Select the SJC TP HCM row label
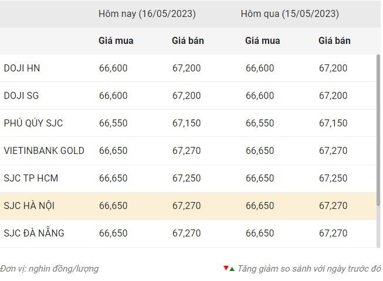Screen dimensions: 383x281 tap(31, 179)
